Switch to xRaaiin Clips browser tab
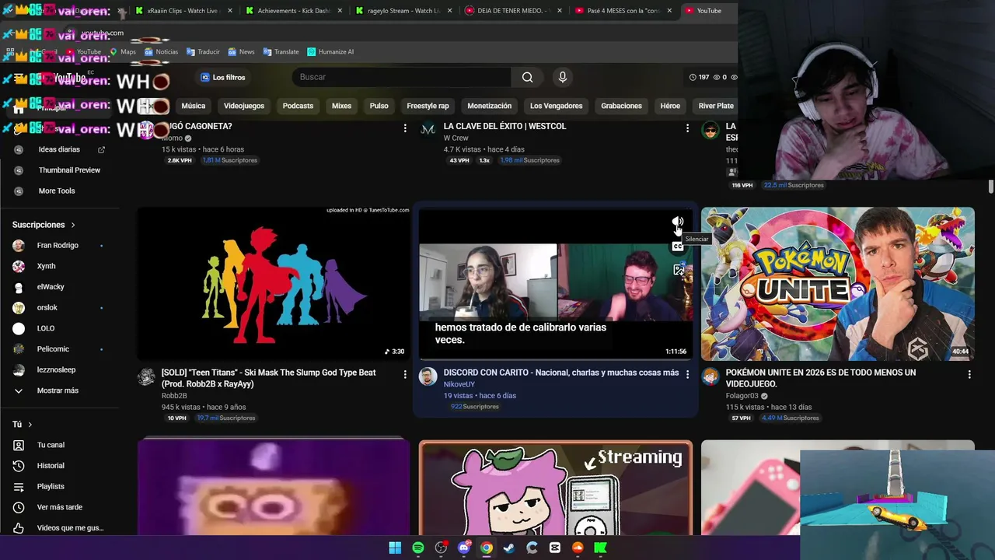The height and width of the screenshot is (560, 995). pyautogui.click(x=182, y=11)
